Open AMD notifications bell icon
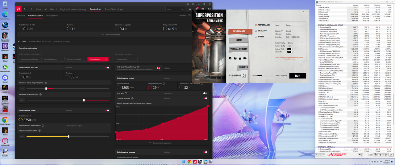Image resolution: width=395 pixels, height=165 pixels. pyautogui.click(x=197, y=9)
